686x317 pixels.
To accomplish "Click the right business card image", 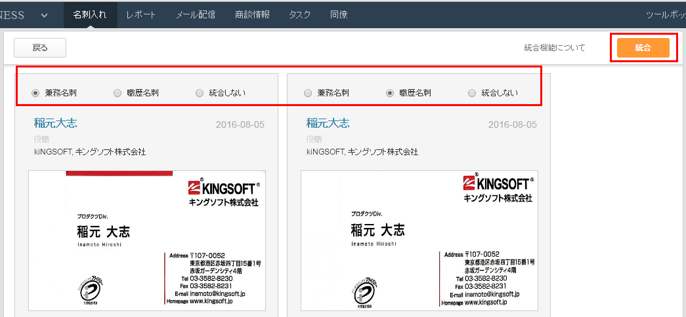I will 419,240.
